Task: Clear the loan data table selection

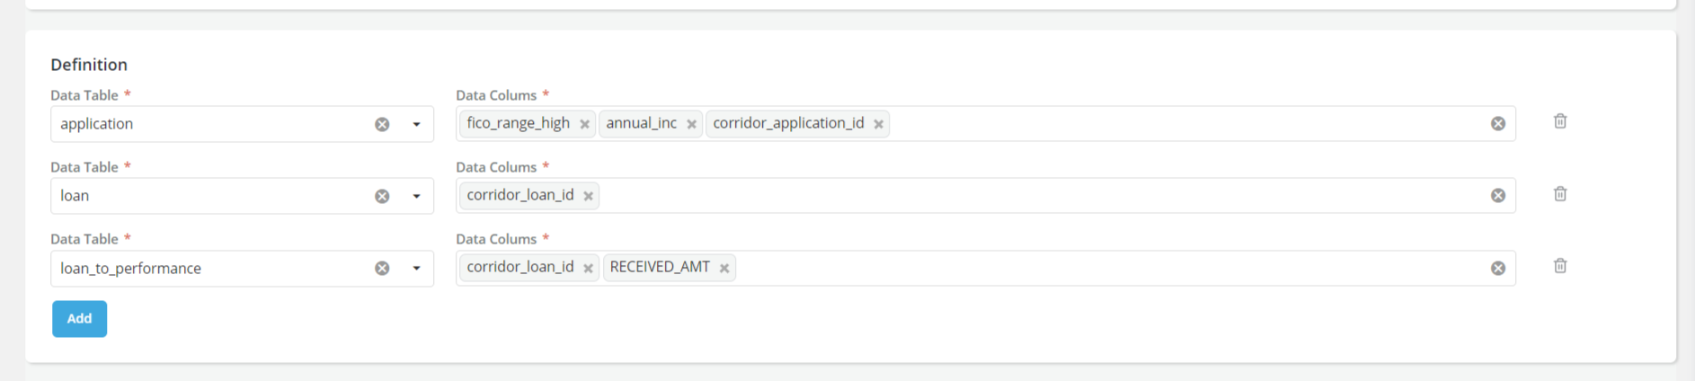Action: tap(382, 196)
